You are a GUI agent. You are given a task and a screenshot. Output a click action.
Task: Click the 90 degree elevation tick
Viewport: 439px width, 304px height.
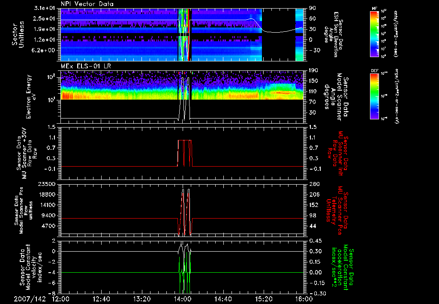coord(312,8)
